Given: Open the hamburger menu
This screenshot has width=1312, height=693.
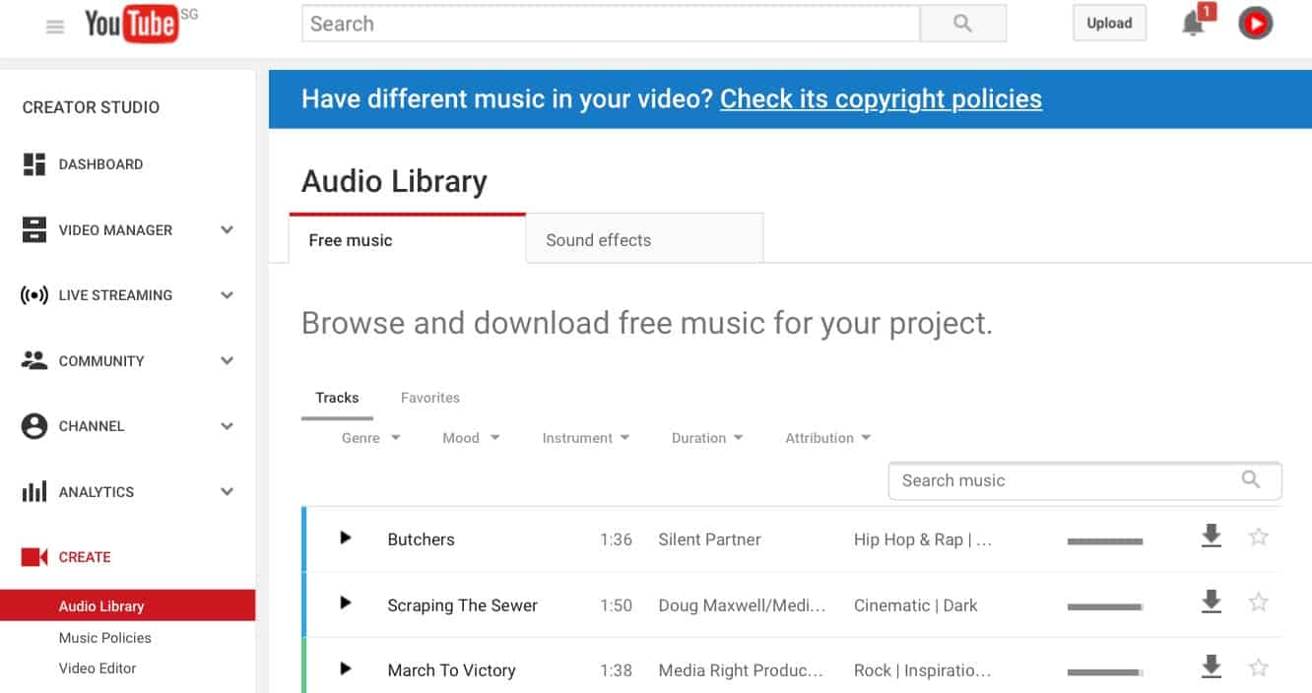Looking at the screenshot, I should [x=54, y=27].
